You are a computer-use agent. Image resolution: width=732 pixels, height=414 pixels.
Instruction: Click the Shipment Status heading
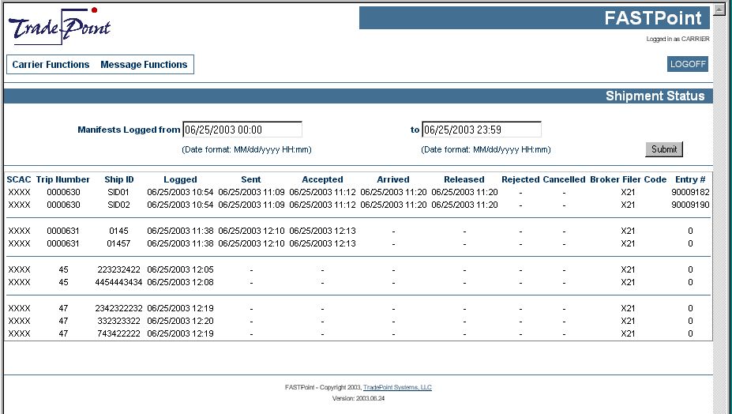tap(655, 96)
